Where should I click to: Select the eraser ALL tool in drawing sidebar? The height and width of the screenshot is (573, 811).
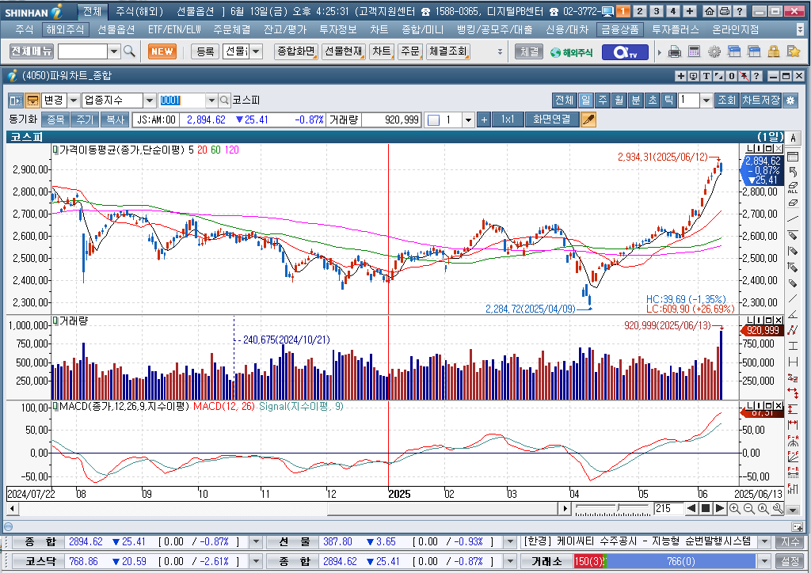(792, 188)
